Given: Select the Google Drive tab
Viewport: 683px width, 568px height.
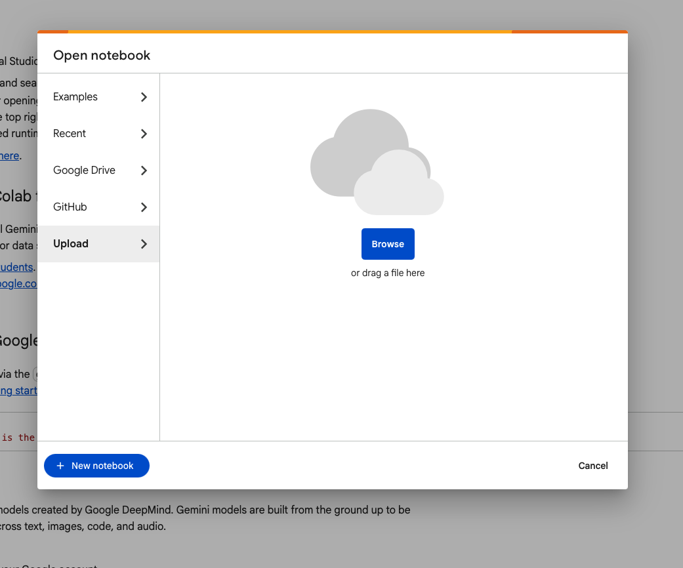Looking at the screenshot, I should click(x=84, y=171).
